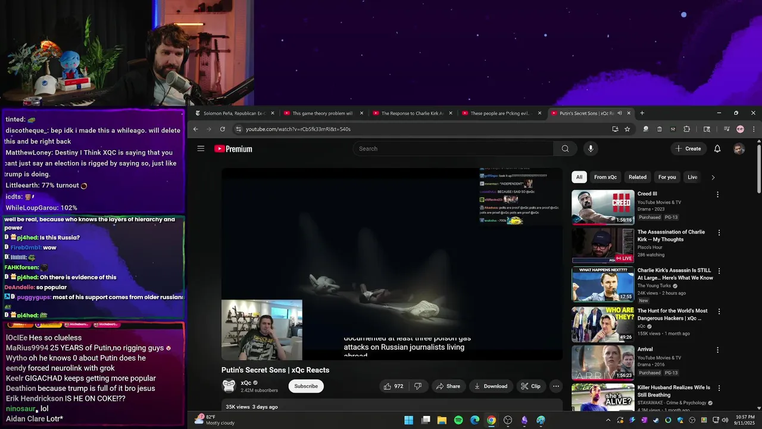The image size is (762, 429).
Task: Open the xQc channel name link
Action: pos(246,383)
